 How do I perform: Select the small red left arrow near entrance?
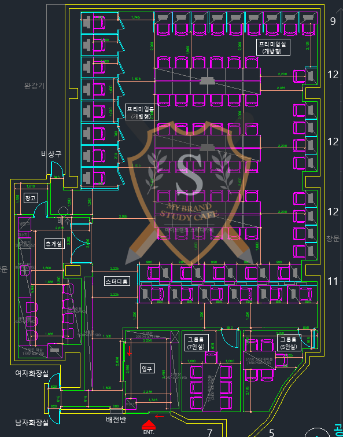point(160,417)
